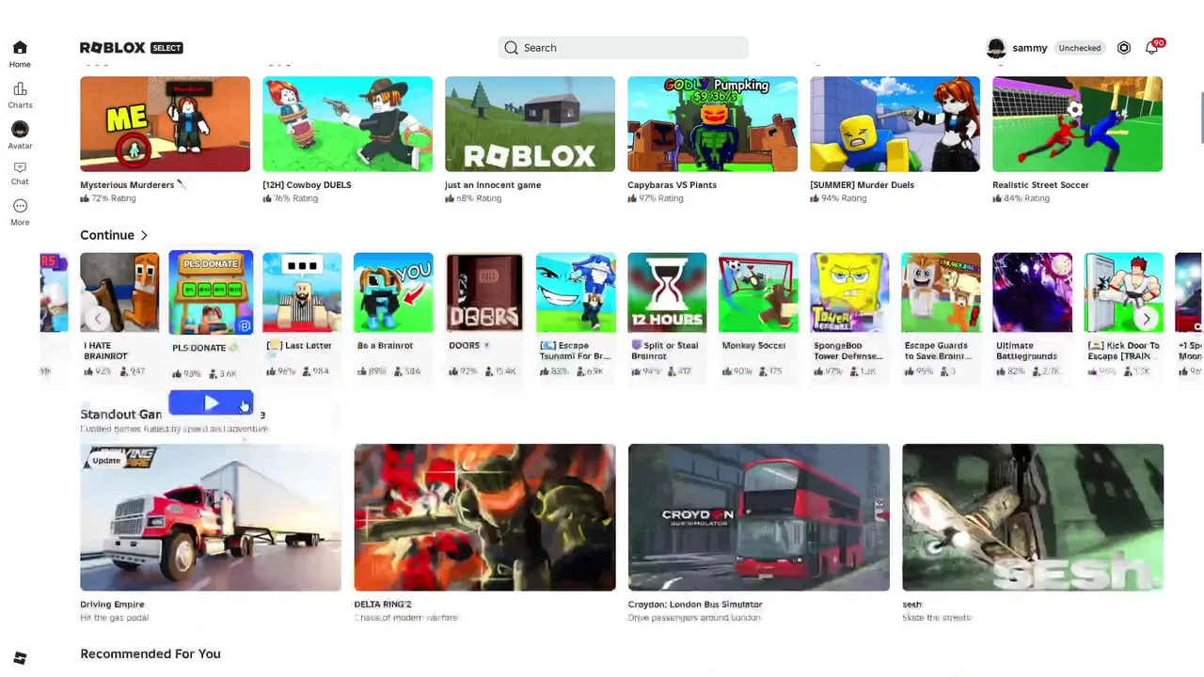Click the Roblox icon at the sidebar bottom
1204x677 pixels.
tap(20, 658)
